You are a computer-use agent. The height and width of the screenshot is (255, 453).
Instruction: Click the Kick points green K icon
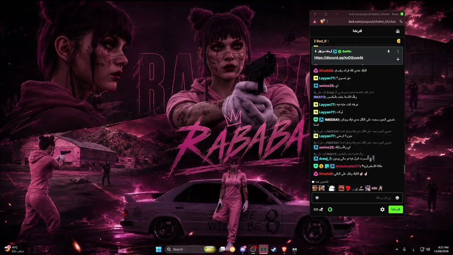click(330, 209)
